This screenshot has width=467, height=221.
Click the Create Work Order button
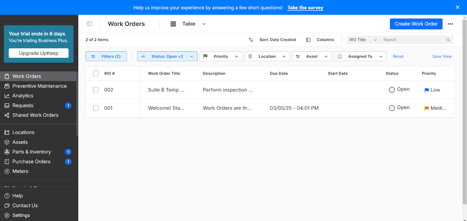415,24
